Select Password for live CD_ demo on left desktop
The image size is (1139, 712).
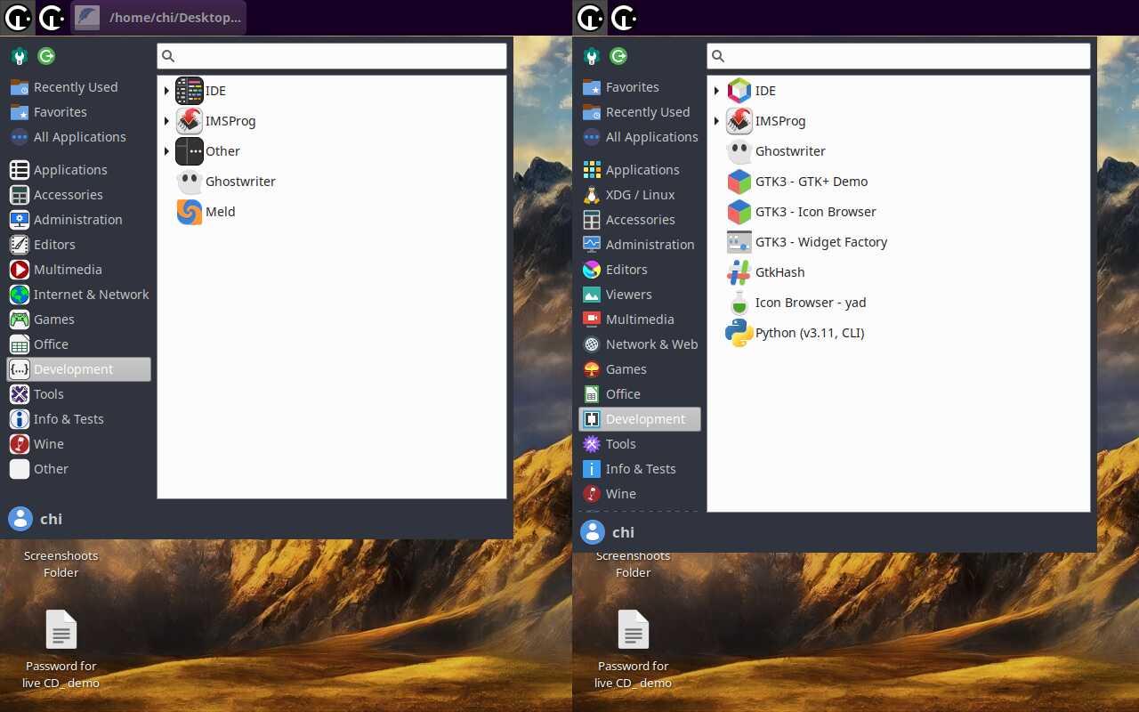click(x=61, y=651)
